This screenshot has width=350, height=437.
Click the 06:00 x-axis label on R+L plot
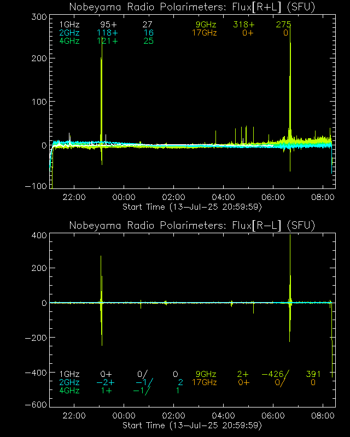point(273,197)
